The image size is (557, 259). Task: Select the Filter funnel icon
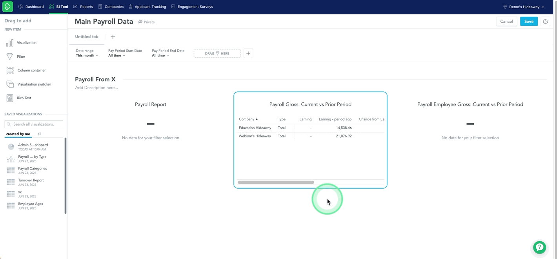point(10,57)
